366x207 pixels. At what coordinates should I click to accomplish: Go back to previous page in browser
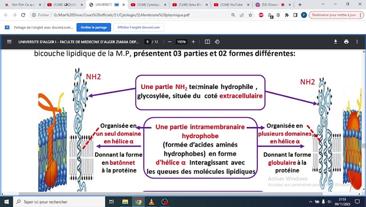pyautogui.click(x=6, y=15)
